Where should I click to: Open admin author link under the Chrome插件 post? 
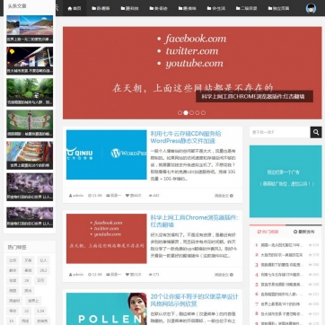(76, 275)
